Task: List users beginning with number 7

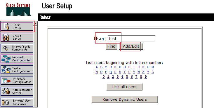Action: click(136, 76)
